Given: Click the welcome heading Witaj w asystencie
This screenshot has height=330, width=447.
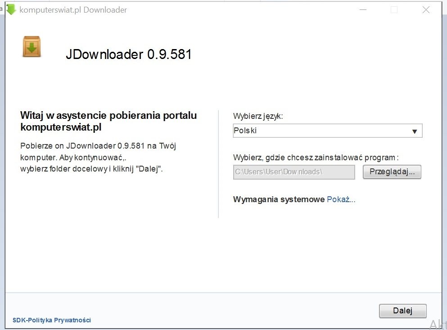Looking at the screenshot, I should click(108, 121).
